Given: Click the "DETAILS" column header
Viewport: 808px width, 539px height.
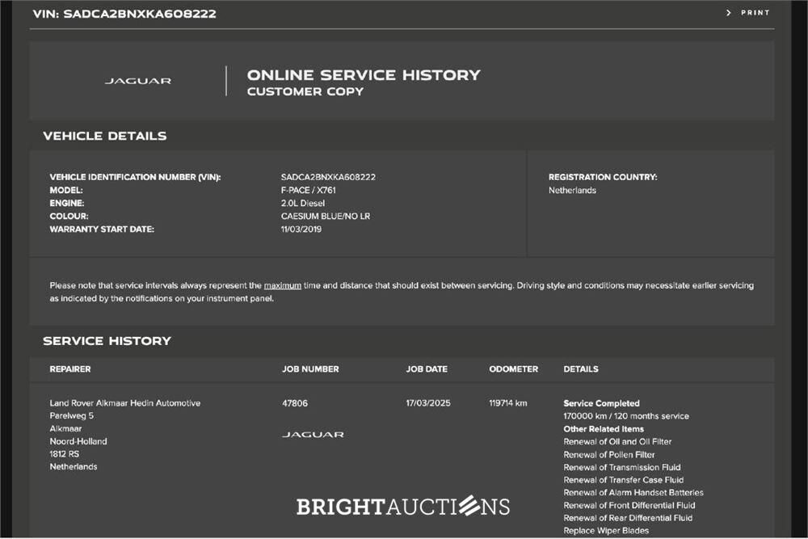Looking at the screenshot, I should 581,369.
